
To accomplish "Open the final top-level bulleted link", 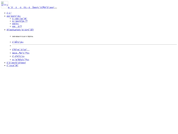I will (x=13, y=66).
